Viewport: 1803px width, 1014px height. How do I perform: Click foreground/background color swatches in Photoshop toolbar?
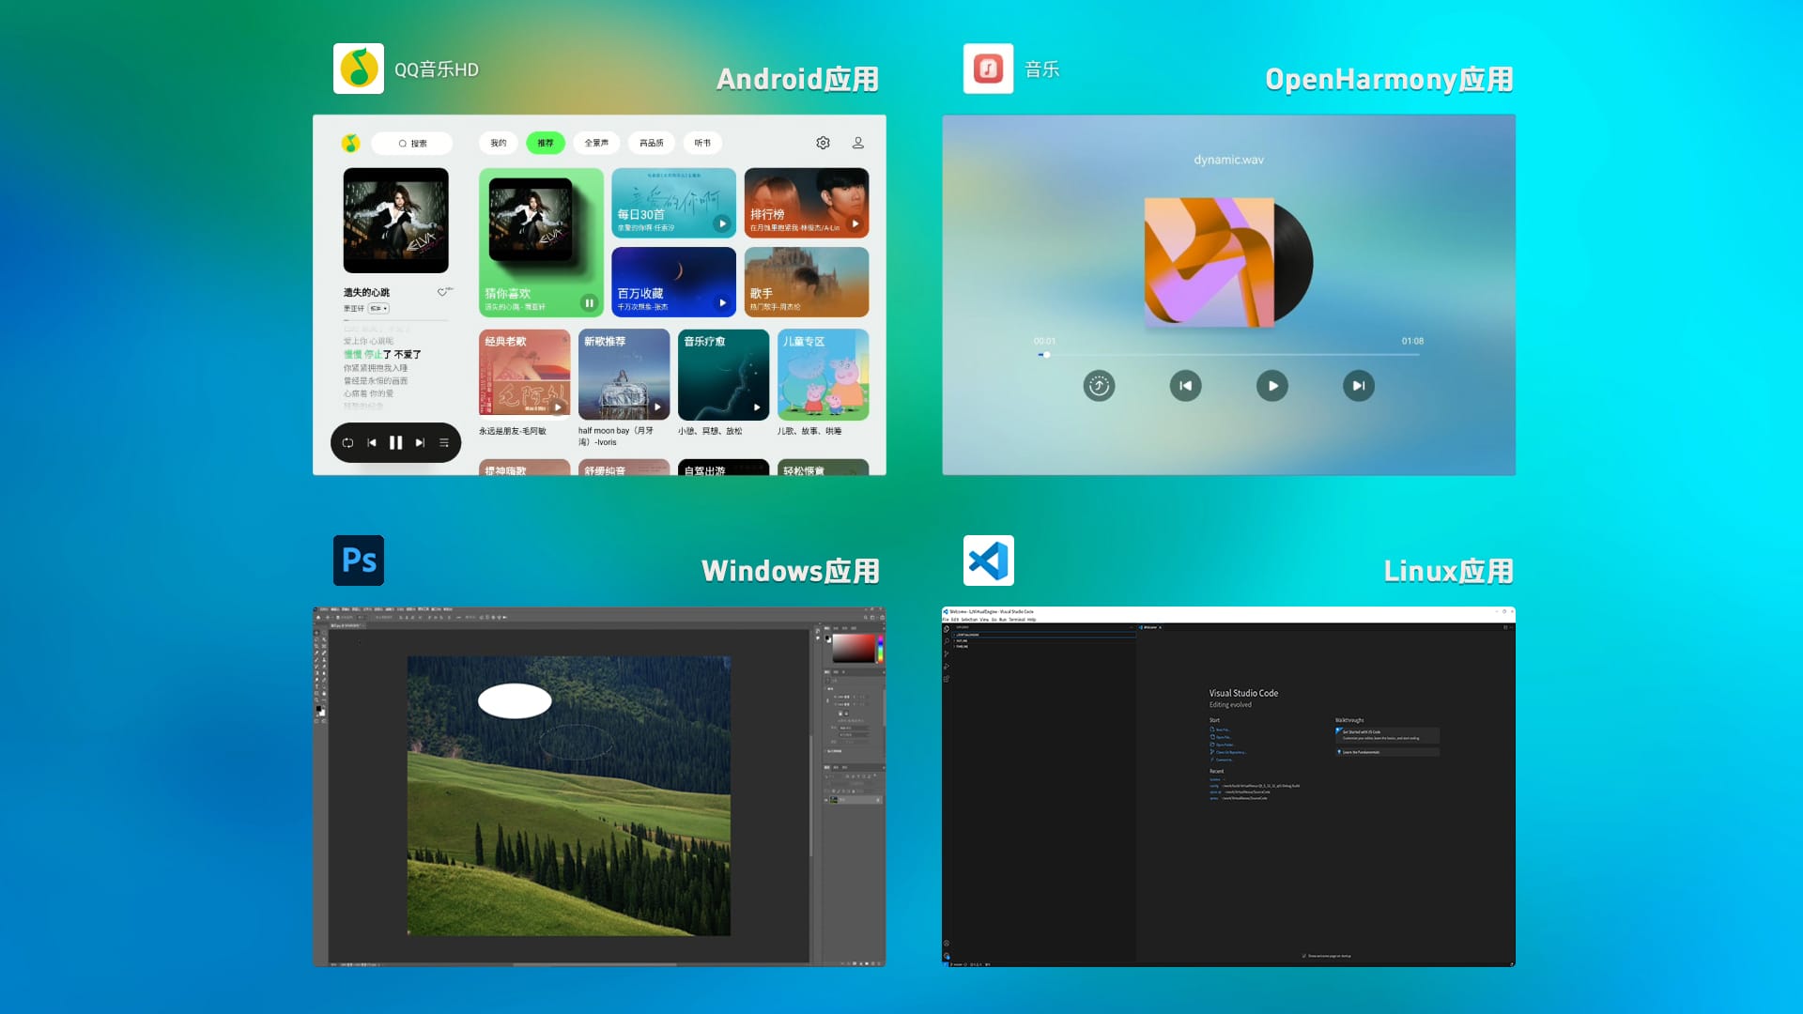point(320,711)
